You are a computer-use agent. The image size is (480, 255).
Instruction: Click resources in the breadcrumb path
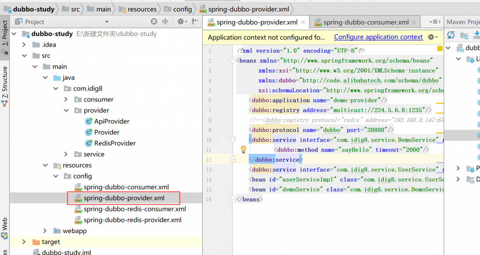tap(142, 9)
